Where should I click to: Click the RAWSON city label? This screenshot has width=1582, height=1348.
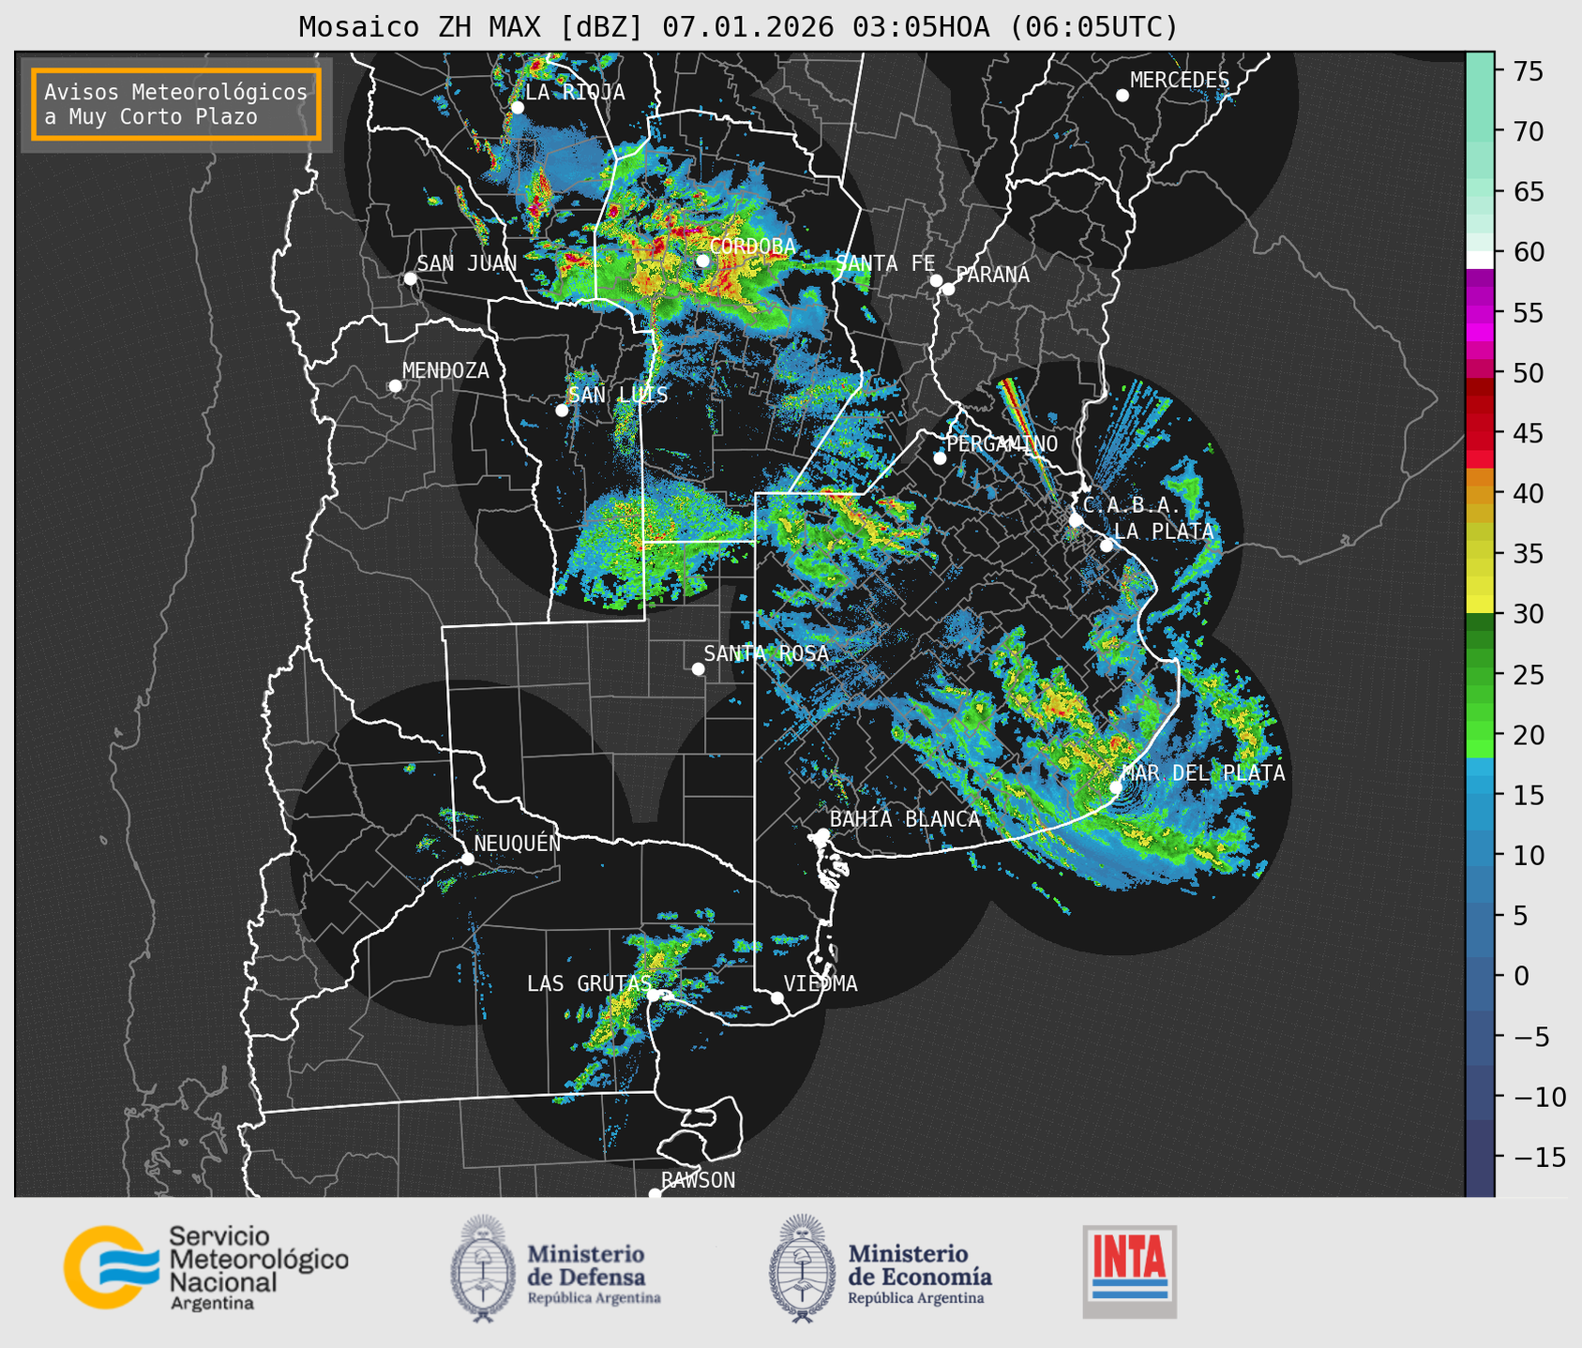(x=699, y=1180)
